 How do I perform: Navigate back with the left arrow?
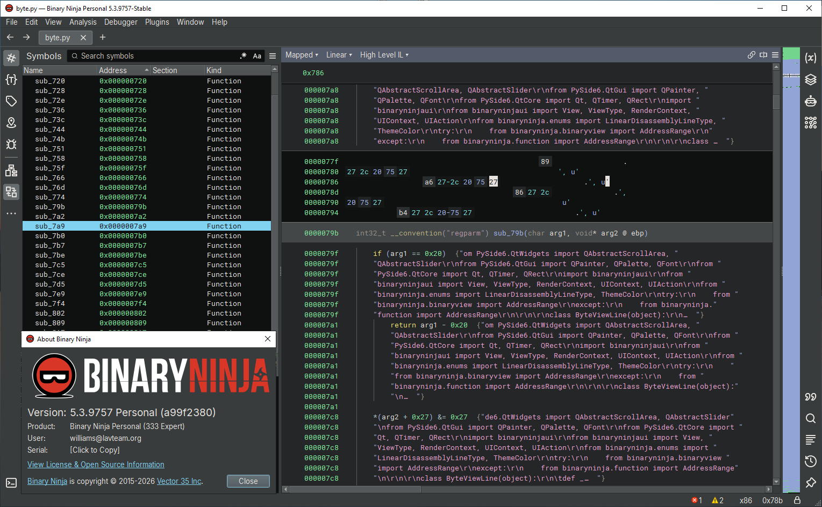point(10,37)
